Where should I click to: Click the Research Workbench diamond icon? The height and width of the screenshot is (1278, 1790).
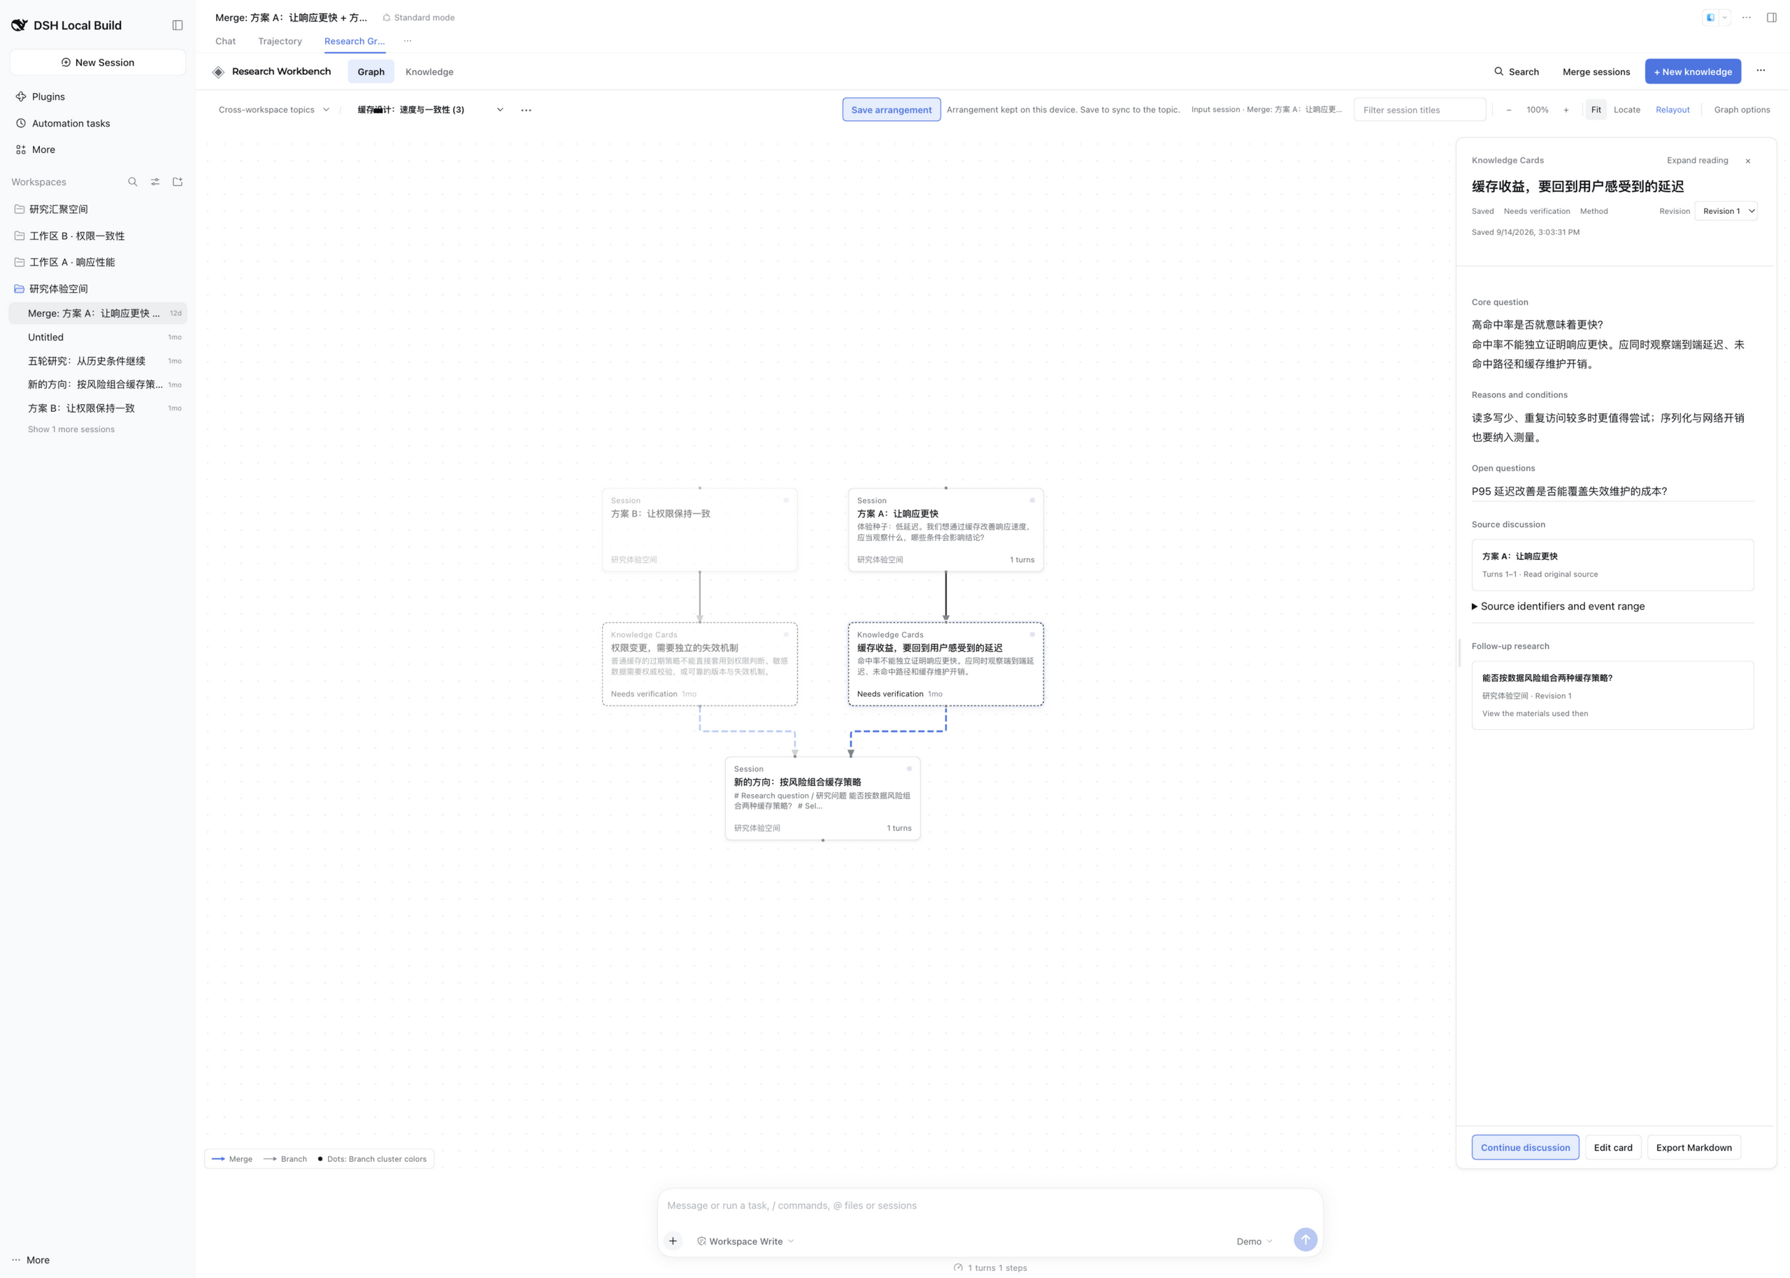[218, 71]
